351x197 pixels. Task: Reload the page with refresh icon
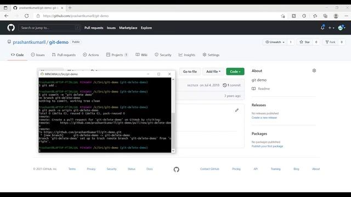27,16
